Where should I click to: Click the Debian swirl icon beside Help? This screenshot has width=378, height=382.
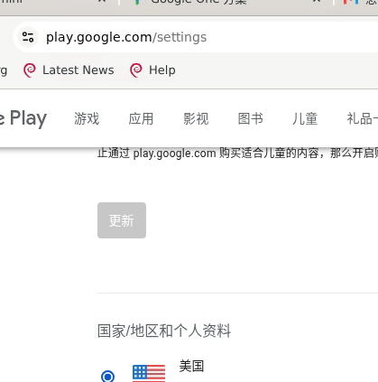pyautogui.click(x=136, y=70)
